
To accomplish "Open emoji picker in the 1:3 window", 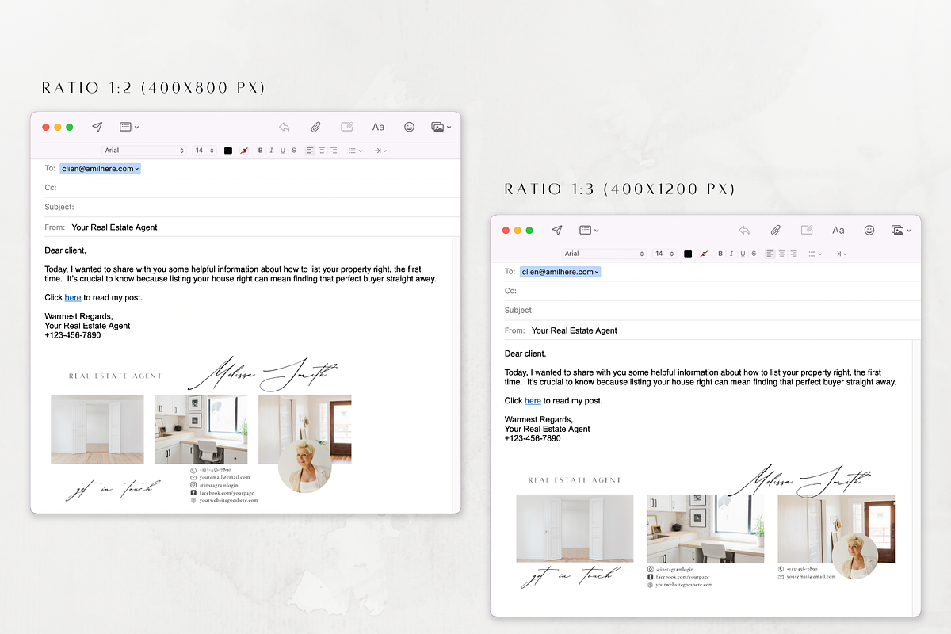I will pyautogui.click(x=869, y=230).
